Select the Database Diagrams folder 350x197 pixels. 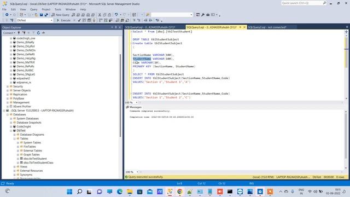coord(32,135)
